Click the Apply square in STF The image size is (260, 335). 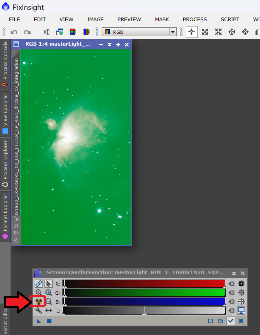click(x=49, y=321)
